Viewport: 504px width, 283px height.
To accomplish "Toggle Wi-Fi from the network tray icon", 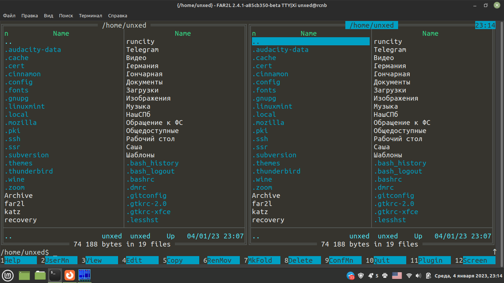I will coord(409,275).
